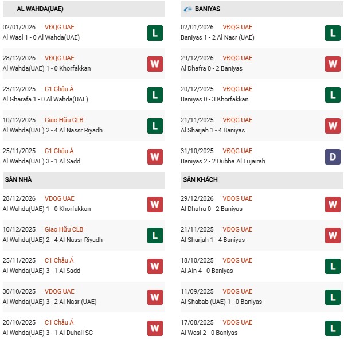344x340 pixels.
Task: Select the L badge for Al Shabab match
Action: click(333, 297)
